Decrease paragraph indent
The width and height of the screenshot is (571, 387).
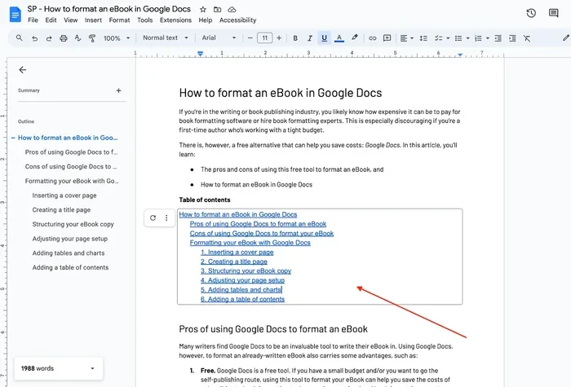(x=498, y=38)
